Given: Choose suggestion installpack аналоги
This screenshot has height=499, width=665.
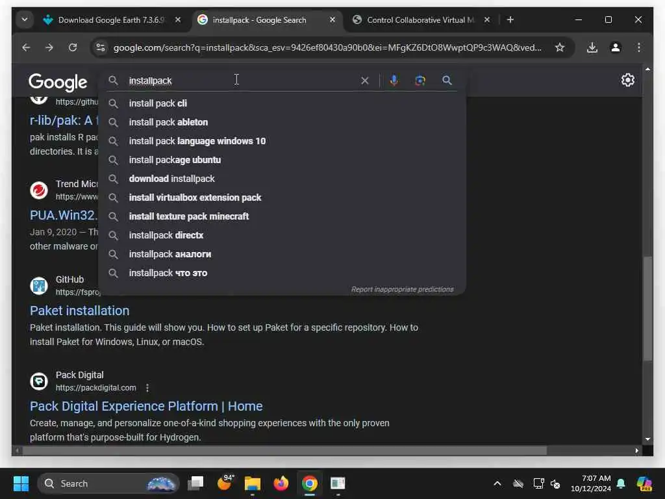Looking at the screenshot, I should coord(282,254).
